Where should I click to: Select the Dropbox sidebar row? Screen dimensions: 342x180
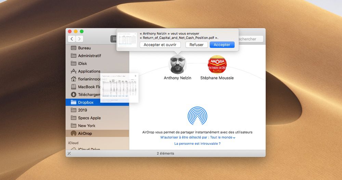(x=97, y=102)
